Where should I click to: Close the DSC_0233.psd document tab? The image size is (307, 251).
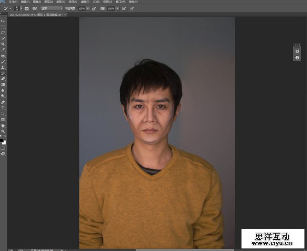pyautogui.click(x=65, y=15)
